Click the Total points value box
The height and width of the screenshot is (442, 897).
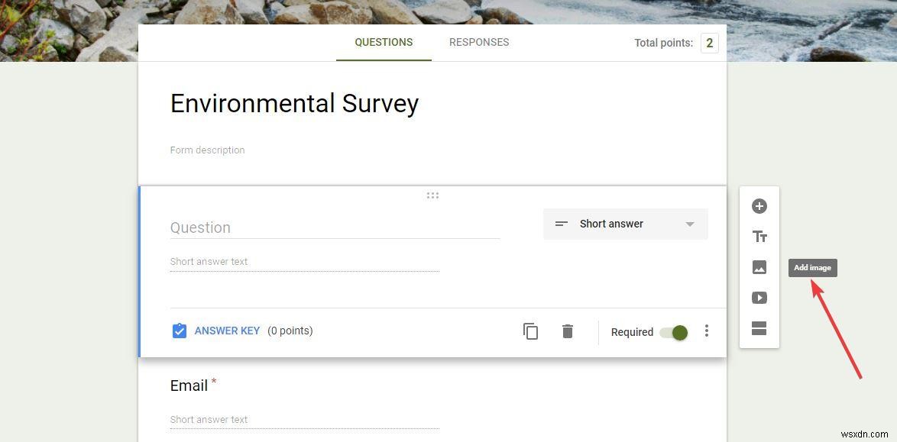pyautogui.click(x=709, y=43)
